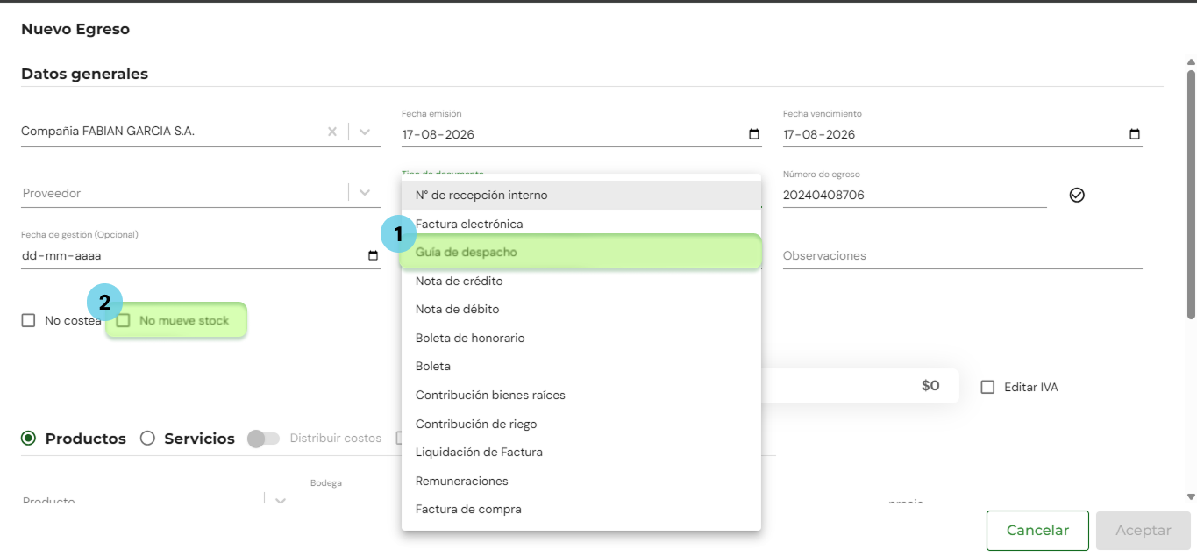Select Nota de crédito option

click(581, 281)
